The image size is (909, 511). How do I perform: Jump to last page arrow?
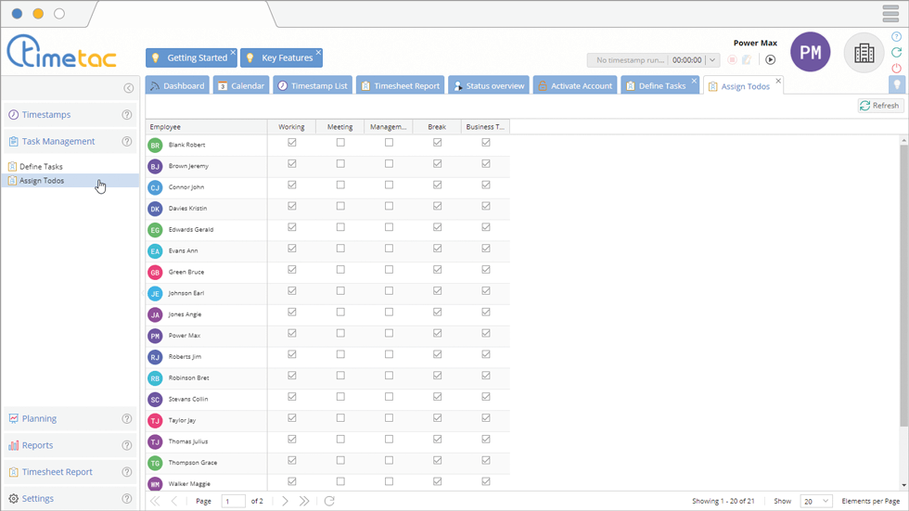(304, 501)
